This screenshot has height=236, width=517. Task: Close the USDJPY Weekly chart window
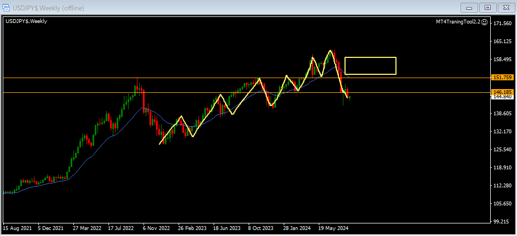pyautogui.click(x=505, y=7)
